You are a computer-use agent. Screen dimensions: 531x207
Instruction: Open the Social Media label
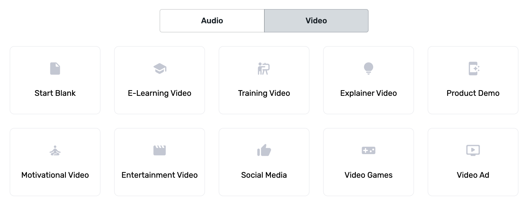264,175
